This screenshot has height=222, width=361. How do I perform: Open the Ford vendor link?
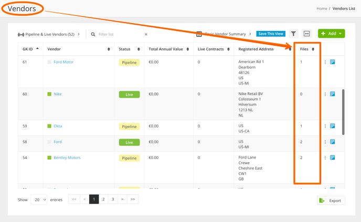(58, 142)
